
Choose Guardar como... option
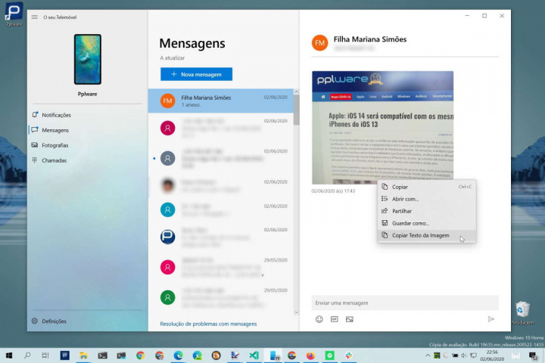point(410,223)
